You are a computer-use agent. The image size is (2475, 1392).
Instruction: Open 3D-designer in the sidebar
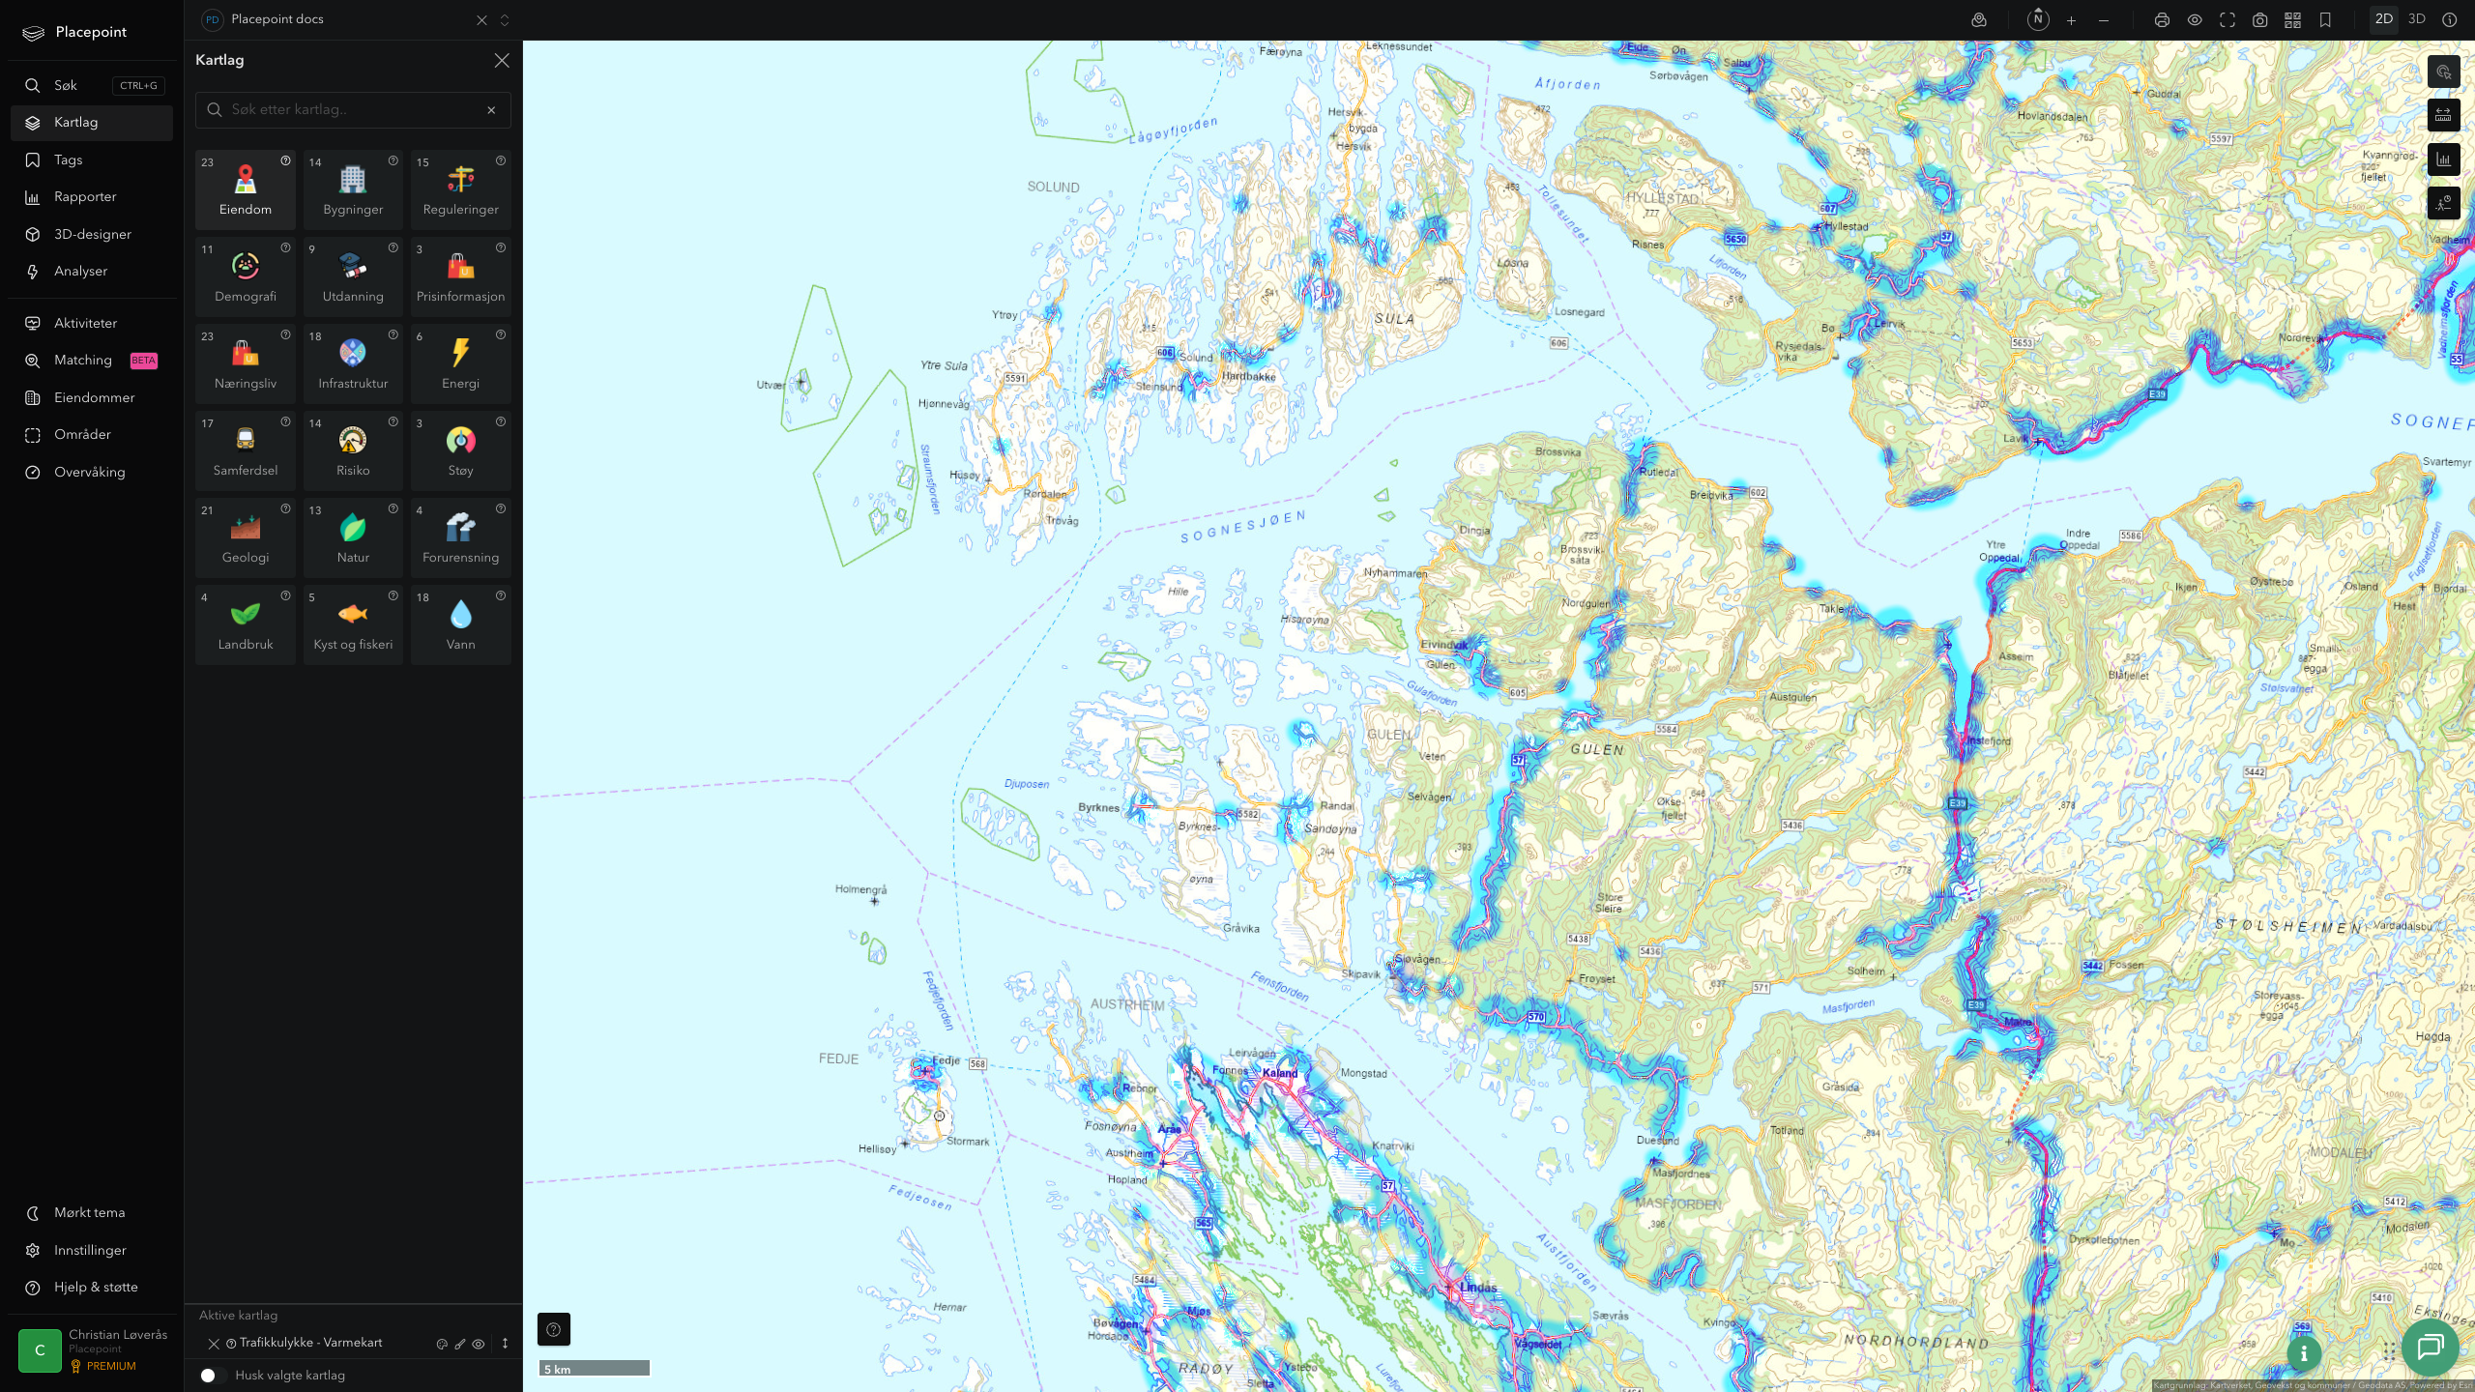[92, 234]
